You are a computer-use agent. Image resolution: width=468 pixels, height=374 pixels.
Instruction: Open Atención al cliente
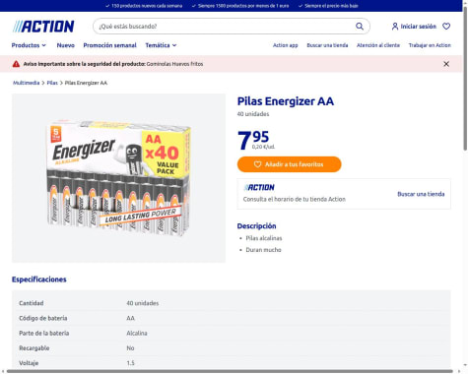[378, 45]
